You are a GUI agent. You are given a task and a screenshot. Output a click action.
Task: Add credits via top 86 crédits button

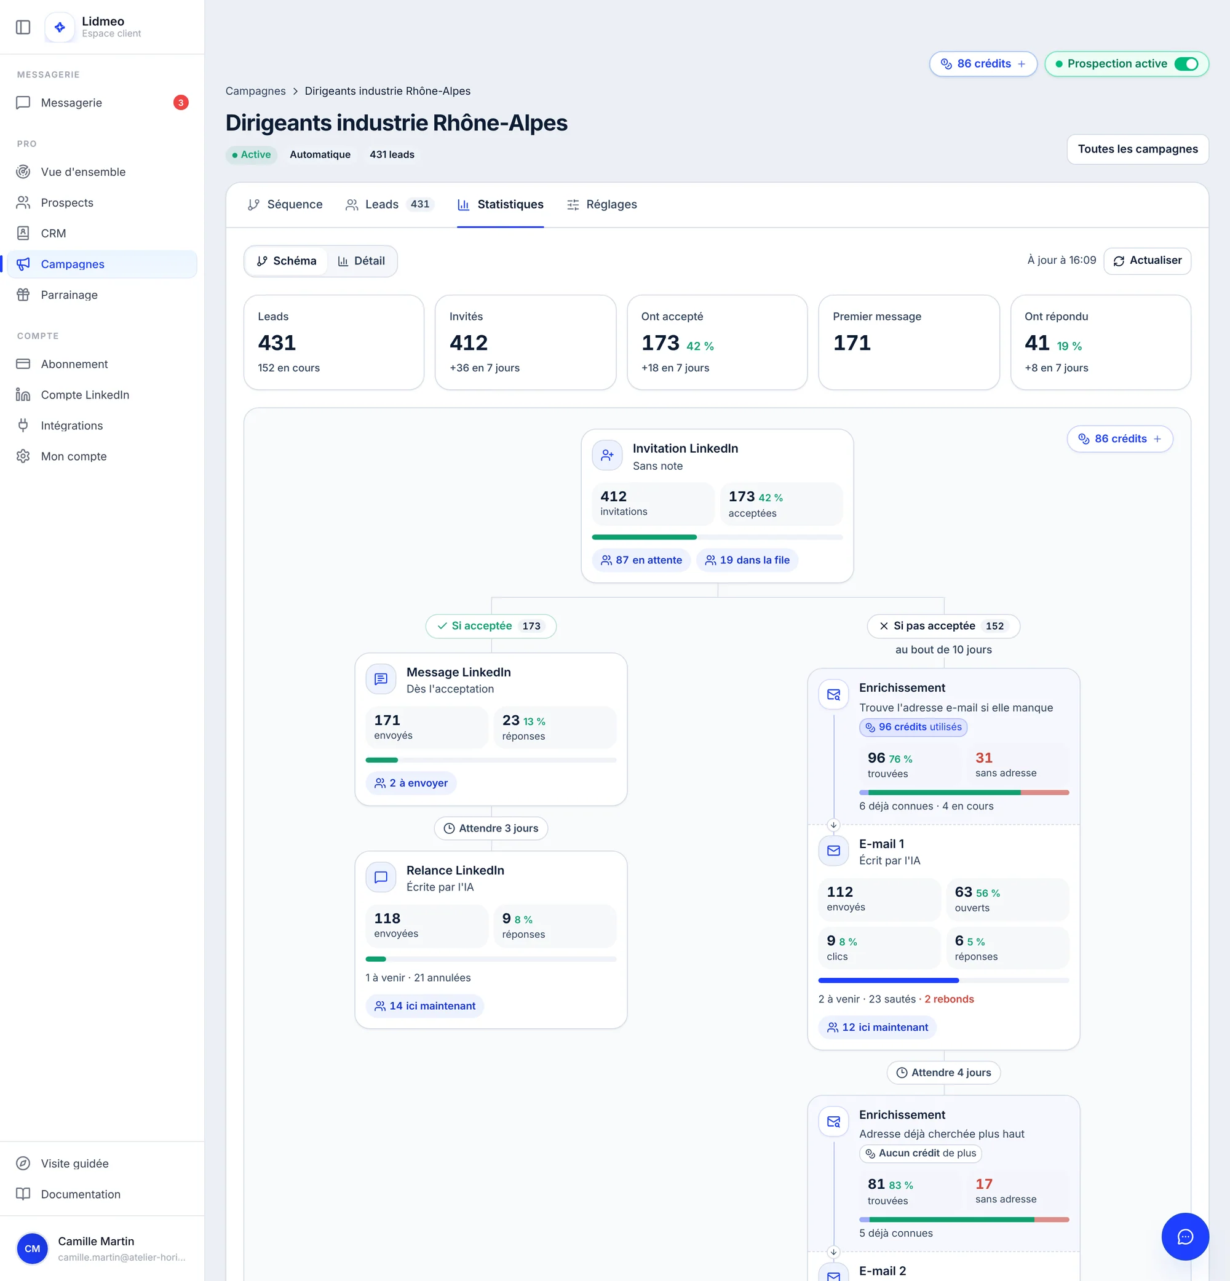click(983, 64)
